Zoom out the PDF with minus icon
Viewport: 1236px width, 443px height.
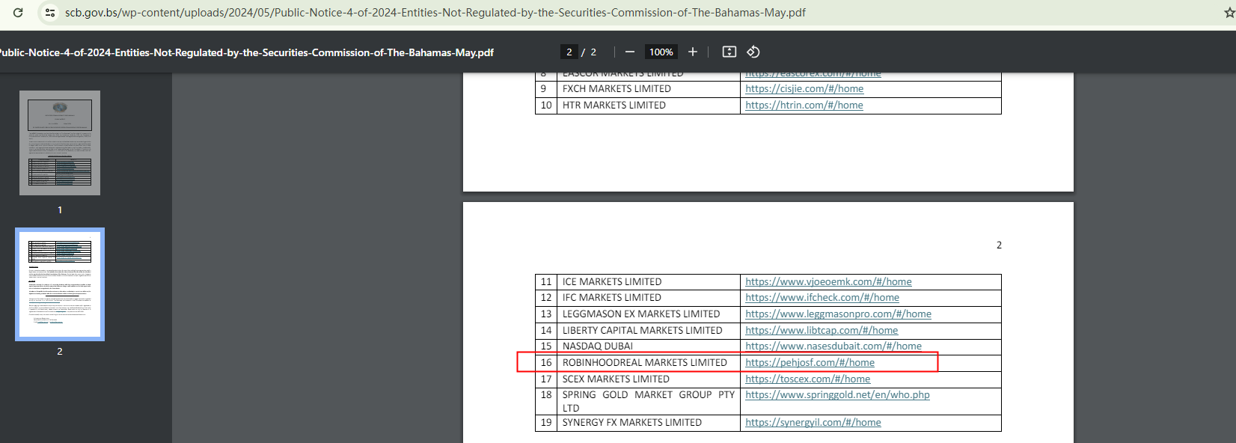[630, 52]
